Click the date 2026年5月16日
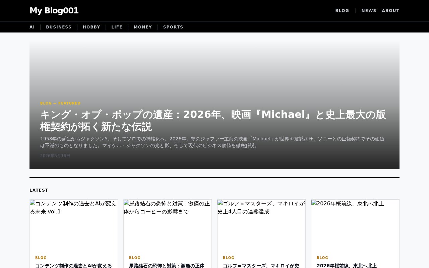 [x=55, y=156]
